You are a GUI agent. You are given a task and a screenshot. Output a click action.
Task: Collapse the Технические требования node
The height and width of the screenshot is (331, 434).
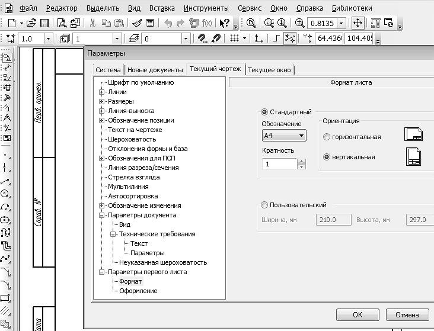[x=113, y=234]
